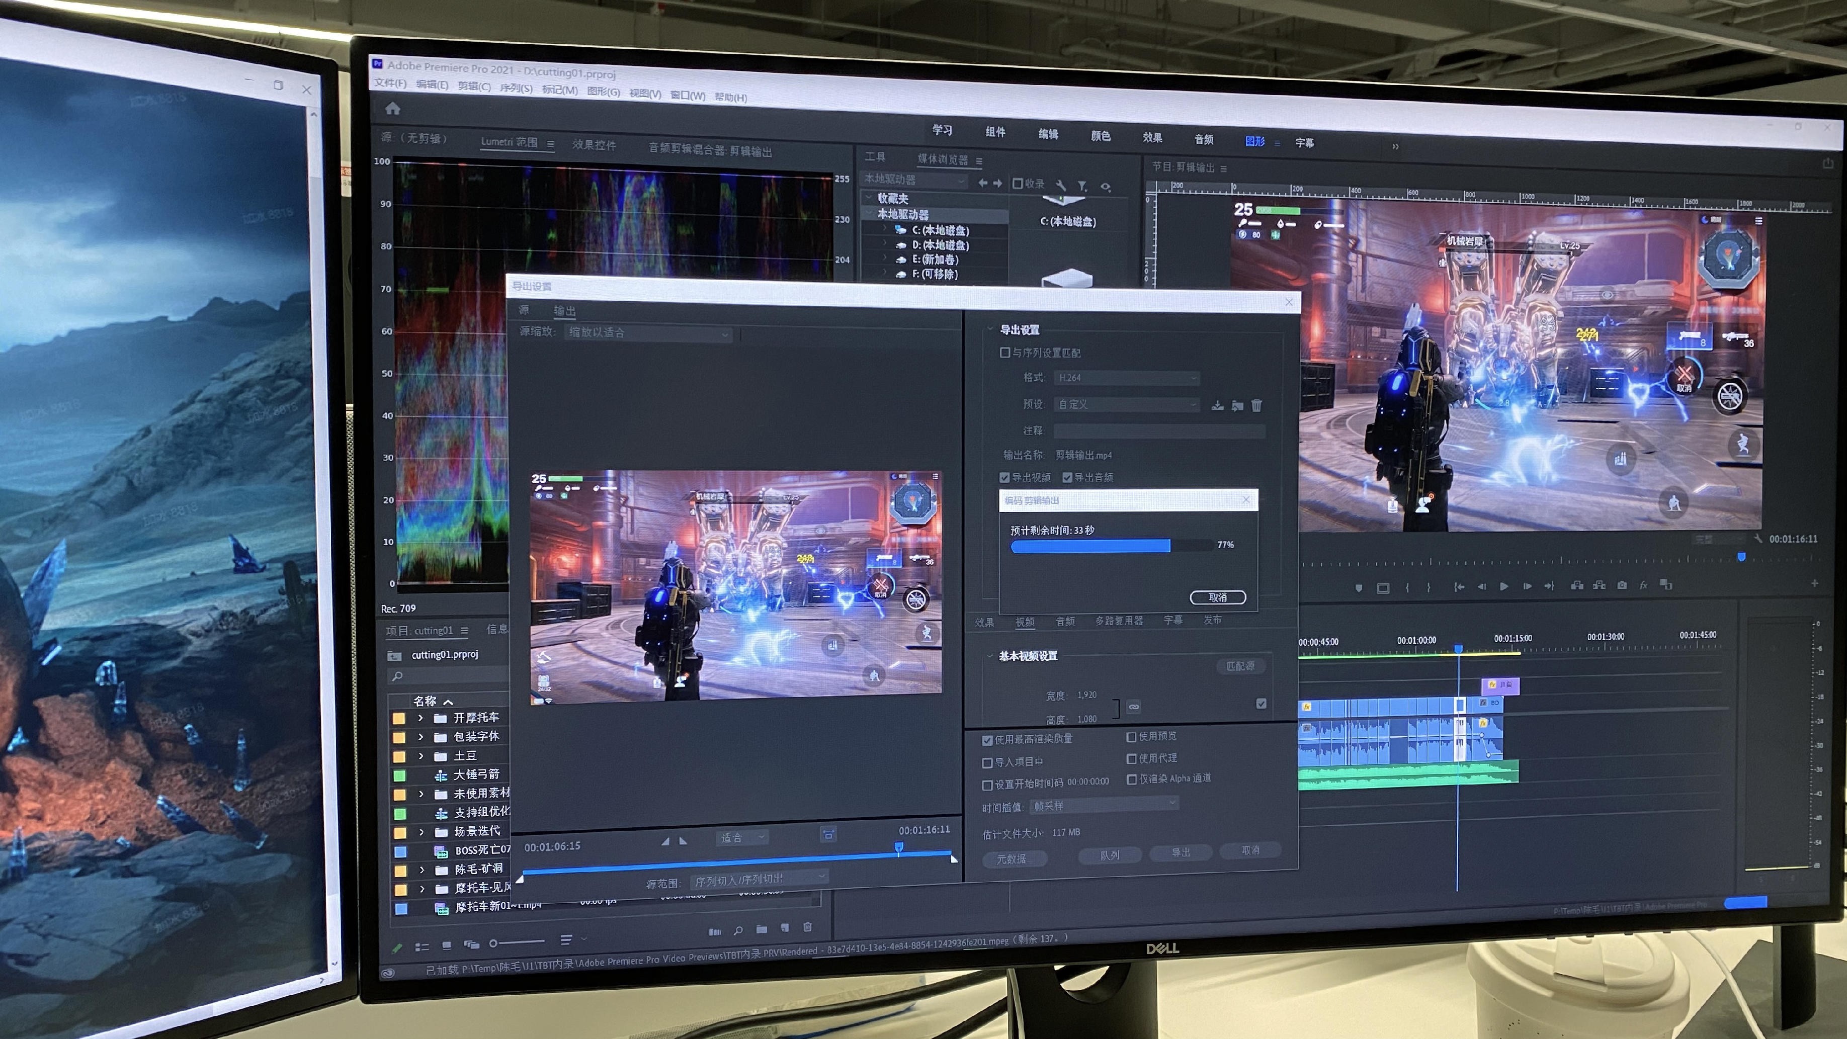
Task: Open the 格式 H.264 dropdown
Action: (x=1126, y=378)
